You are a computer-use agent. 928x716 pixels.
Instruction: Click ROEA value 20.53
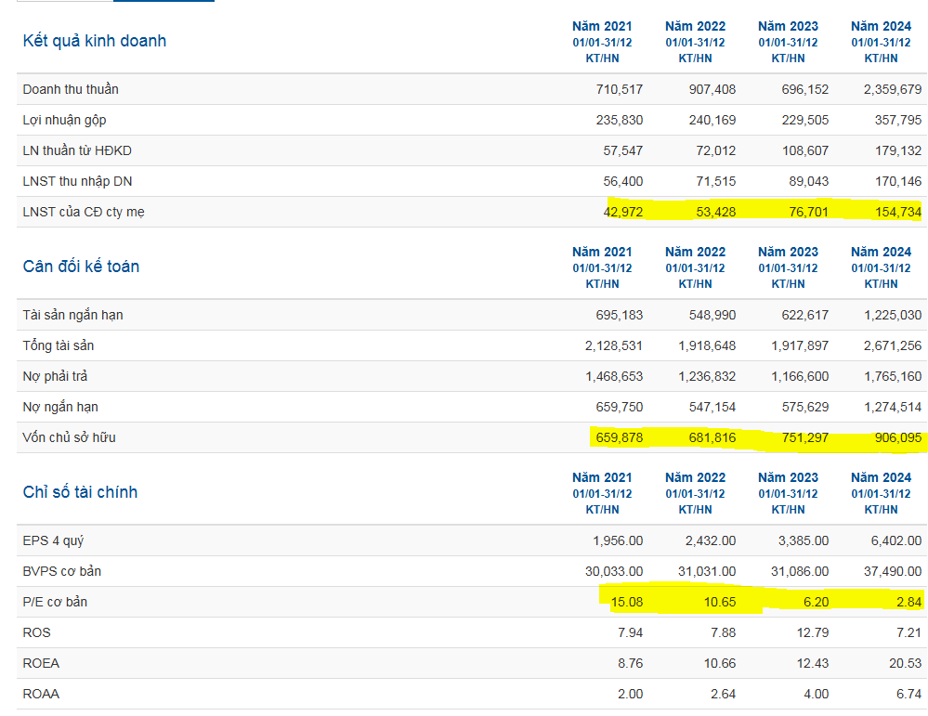pyautogui.click(x=906, y=663)
